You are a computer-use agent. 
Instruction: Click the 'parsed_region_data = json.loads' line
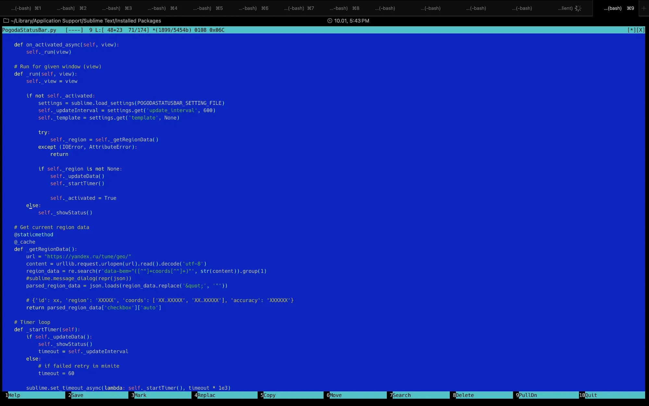tap(127, 286)
